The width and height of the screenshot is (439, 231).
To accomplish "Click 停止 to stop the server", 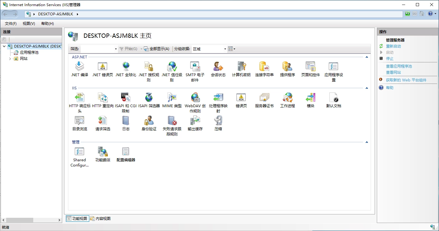I will pyautogui.click(x=390, y=59).
